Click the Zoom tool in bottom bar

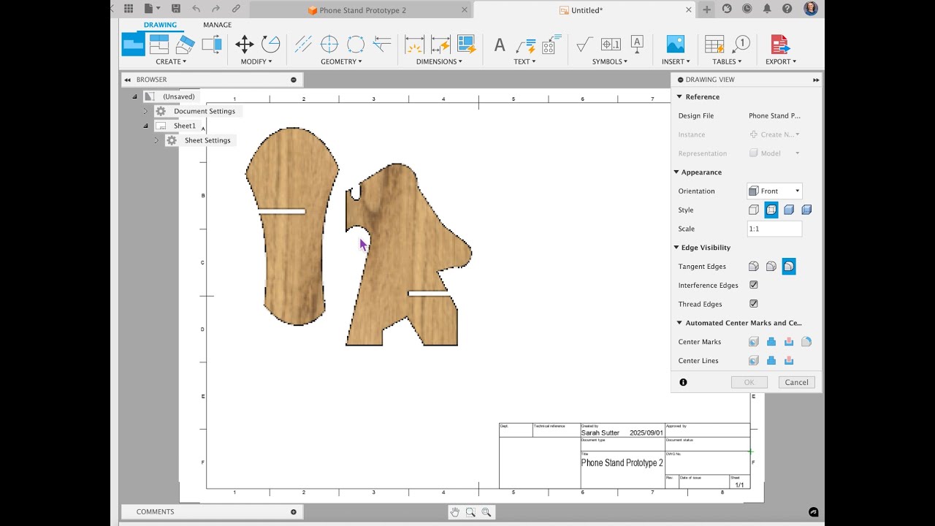486,512
